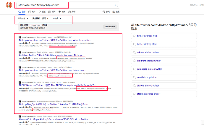Open the 设置 settings menu
Screen dimensions: 204x125
116,12
